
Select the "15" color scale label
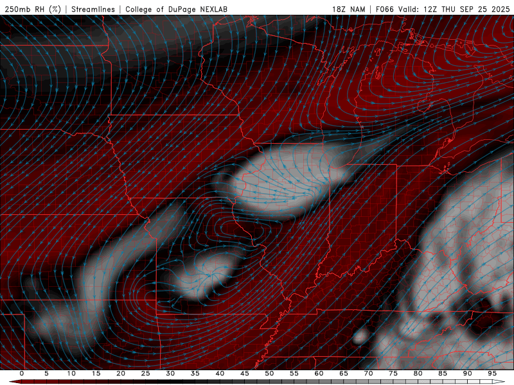coord(96,373)
